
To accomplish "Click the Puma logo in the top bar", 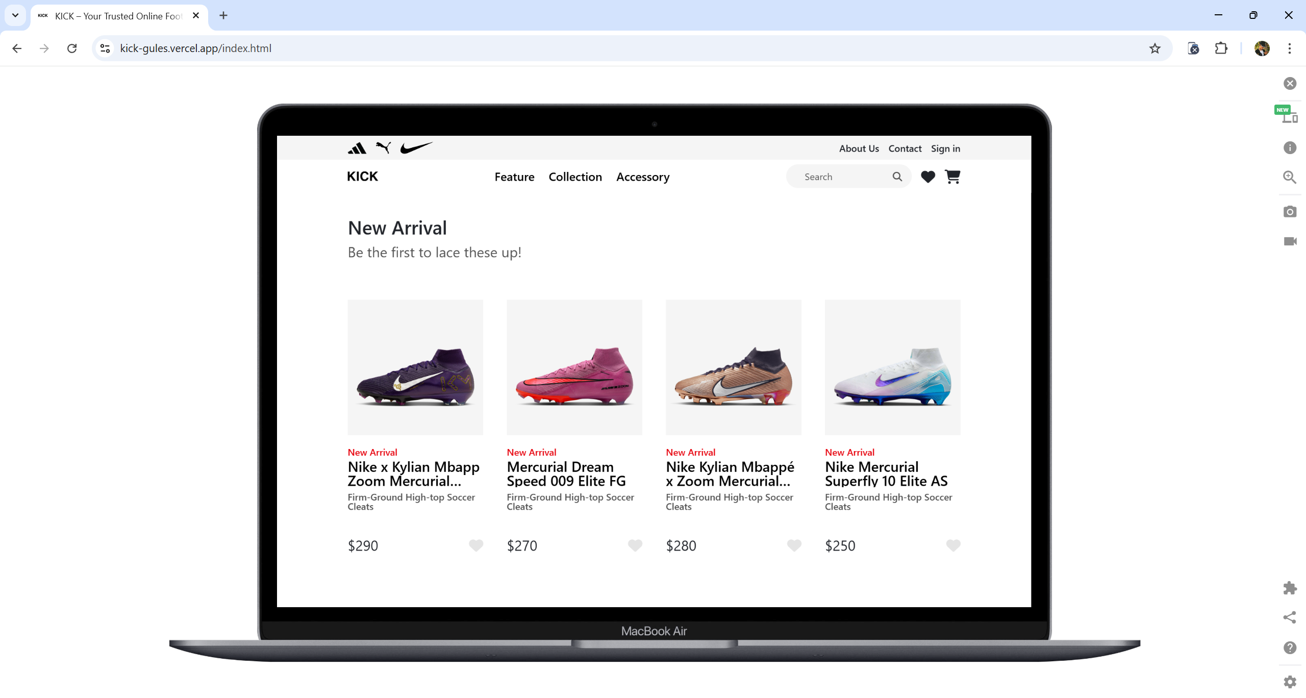I will click(x=383, y=148).
